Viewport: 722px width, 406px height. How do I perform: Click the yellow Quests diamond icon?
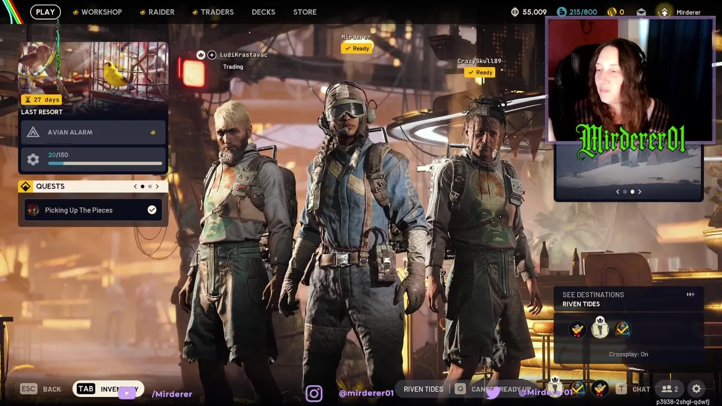25,187
